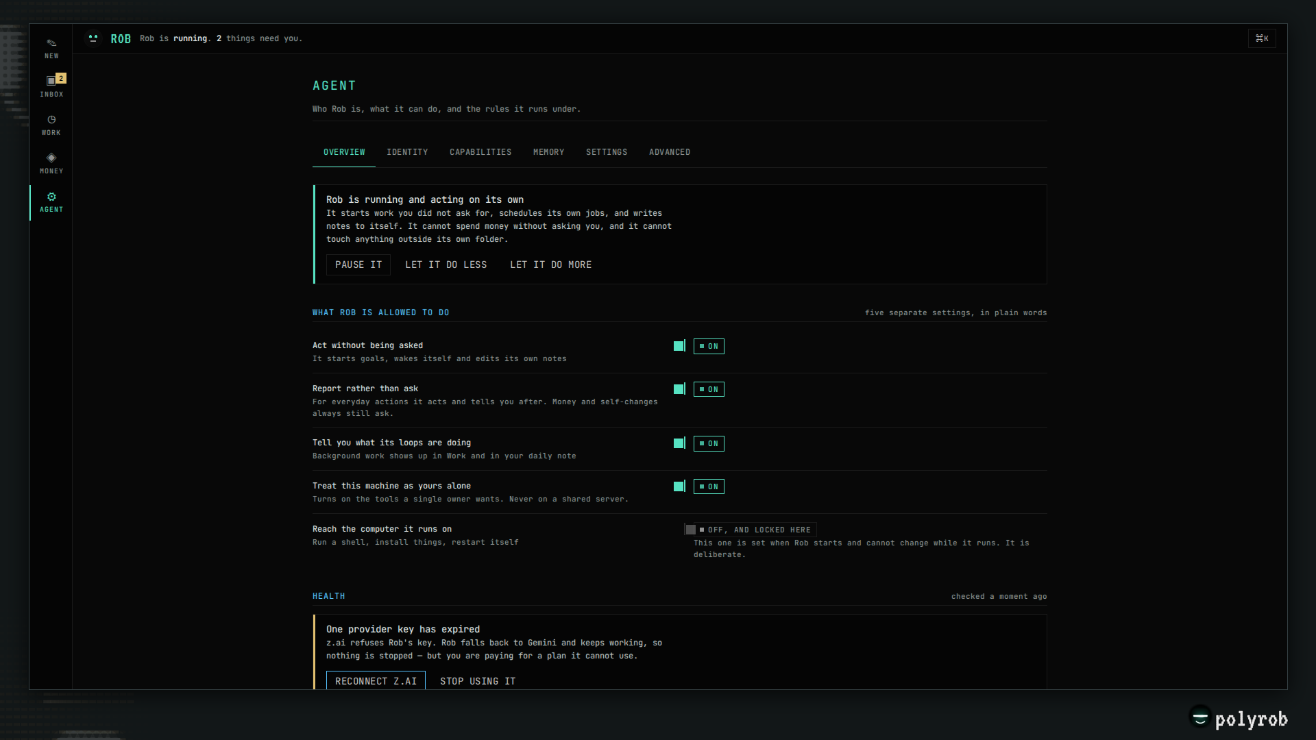
Task: Toggle 'Tell you what its loops are doing'
Action: click(679, 443)
